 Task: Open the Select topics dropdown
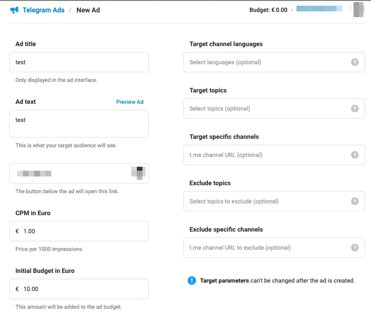[267, 109]
